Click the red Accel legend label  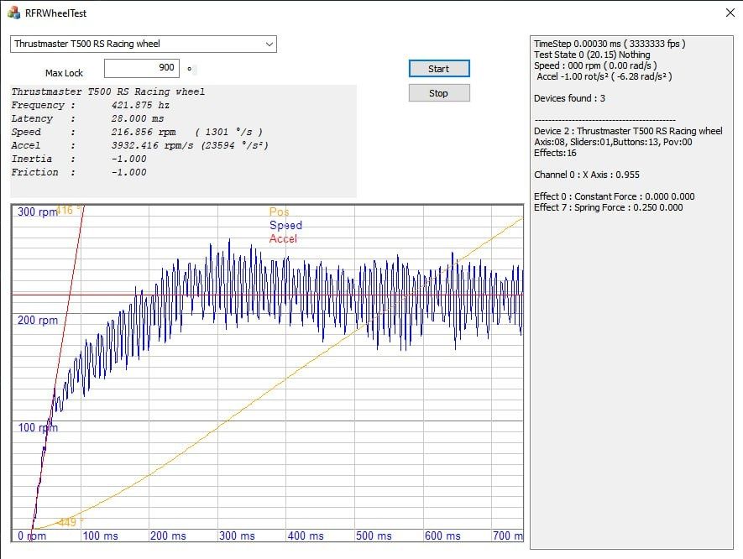point(283,239)
